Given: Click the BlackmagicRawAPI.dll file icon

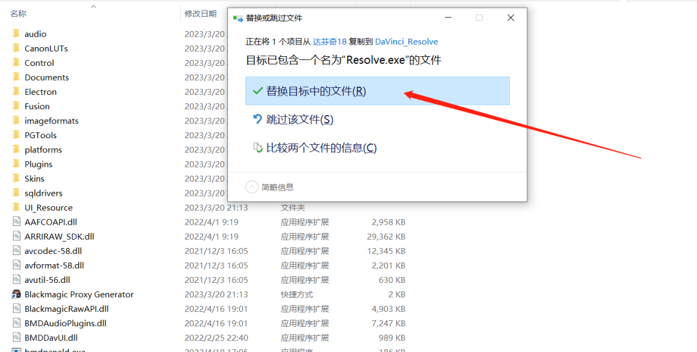Looking at the screenshot, I should pyautogui.click(x=16, y=308).
